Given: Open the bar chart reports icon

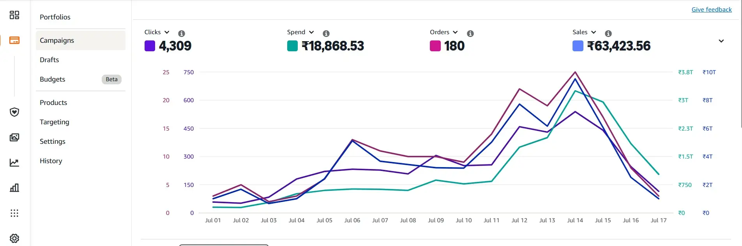Looking at the screenshot, I should 14,188.
